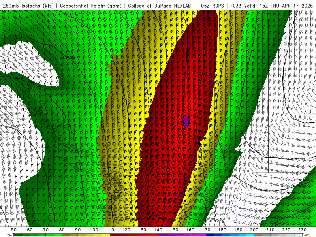
Task: Click the legend value "100"
Action: click(x=94, y=230)
